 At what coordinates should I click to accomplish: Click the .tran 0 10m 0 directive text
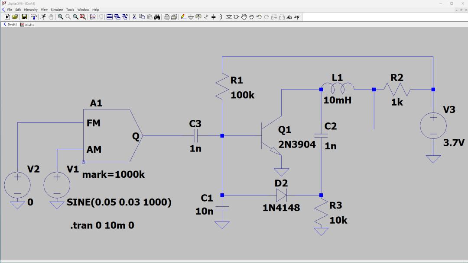click(x=103, y=225)
